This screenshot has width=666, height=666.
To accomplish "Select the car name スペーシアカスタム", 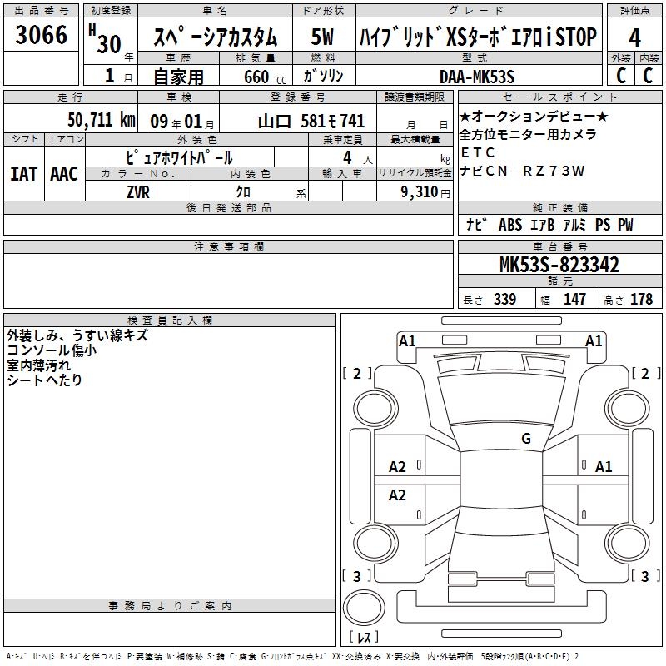I will (x=215, y=37).
